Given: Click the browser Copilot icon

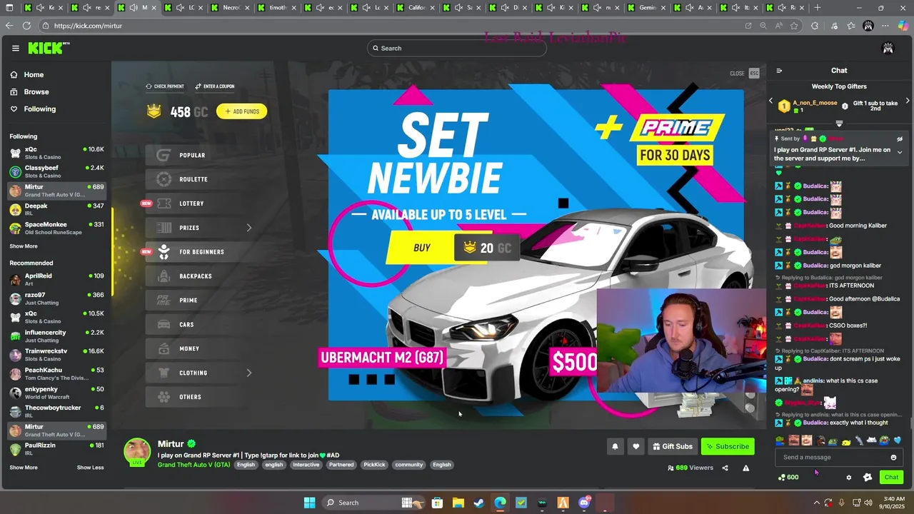Looking at the screenshot, I should 903,26.
